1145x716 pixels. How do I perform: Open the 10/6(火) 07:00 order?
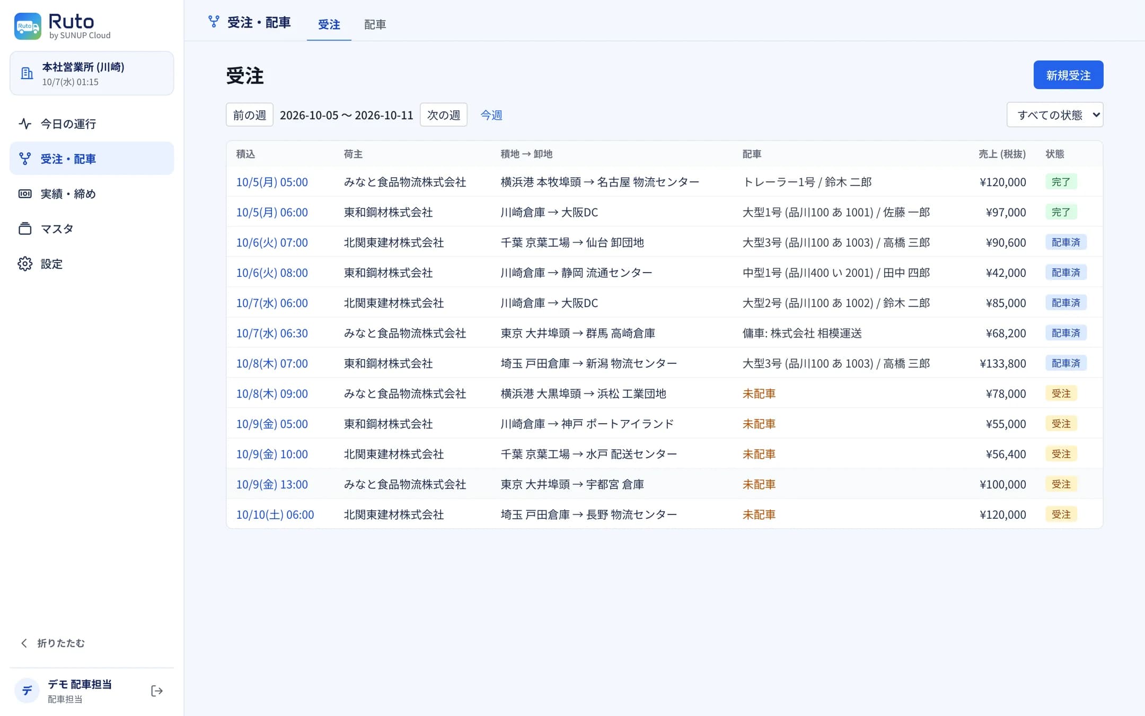click(x=272, y=242)
